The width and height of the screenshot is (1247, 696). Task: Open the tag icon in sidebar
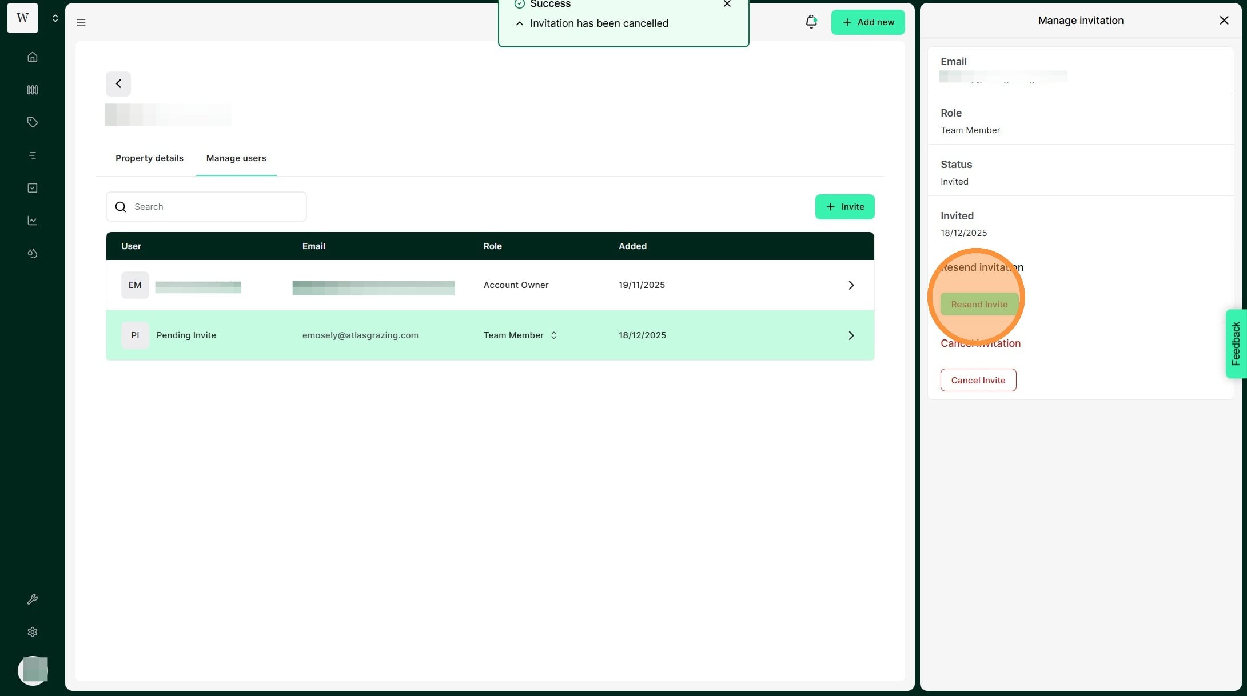(33, 122)
